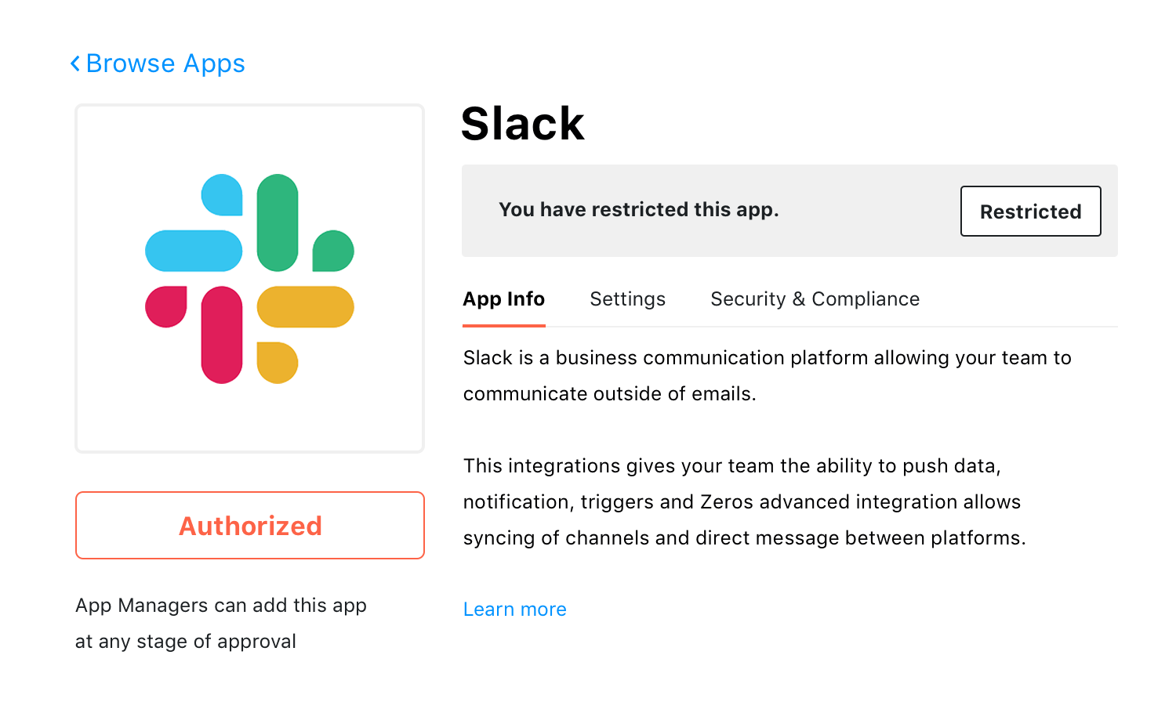Click the Authorized button
The width and height of the screenshot is (1176, 720).
(x=250, y=526)
